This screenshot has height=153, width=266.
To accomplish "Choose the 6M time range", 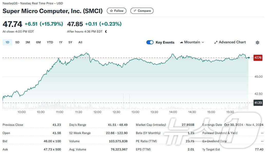I will (x=38, y=42).
